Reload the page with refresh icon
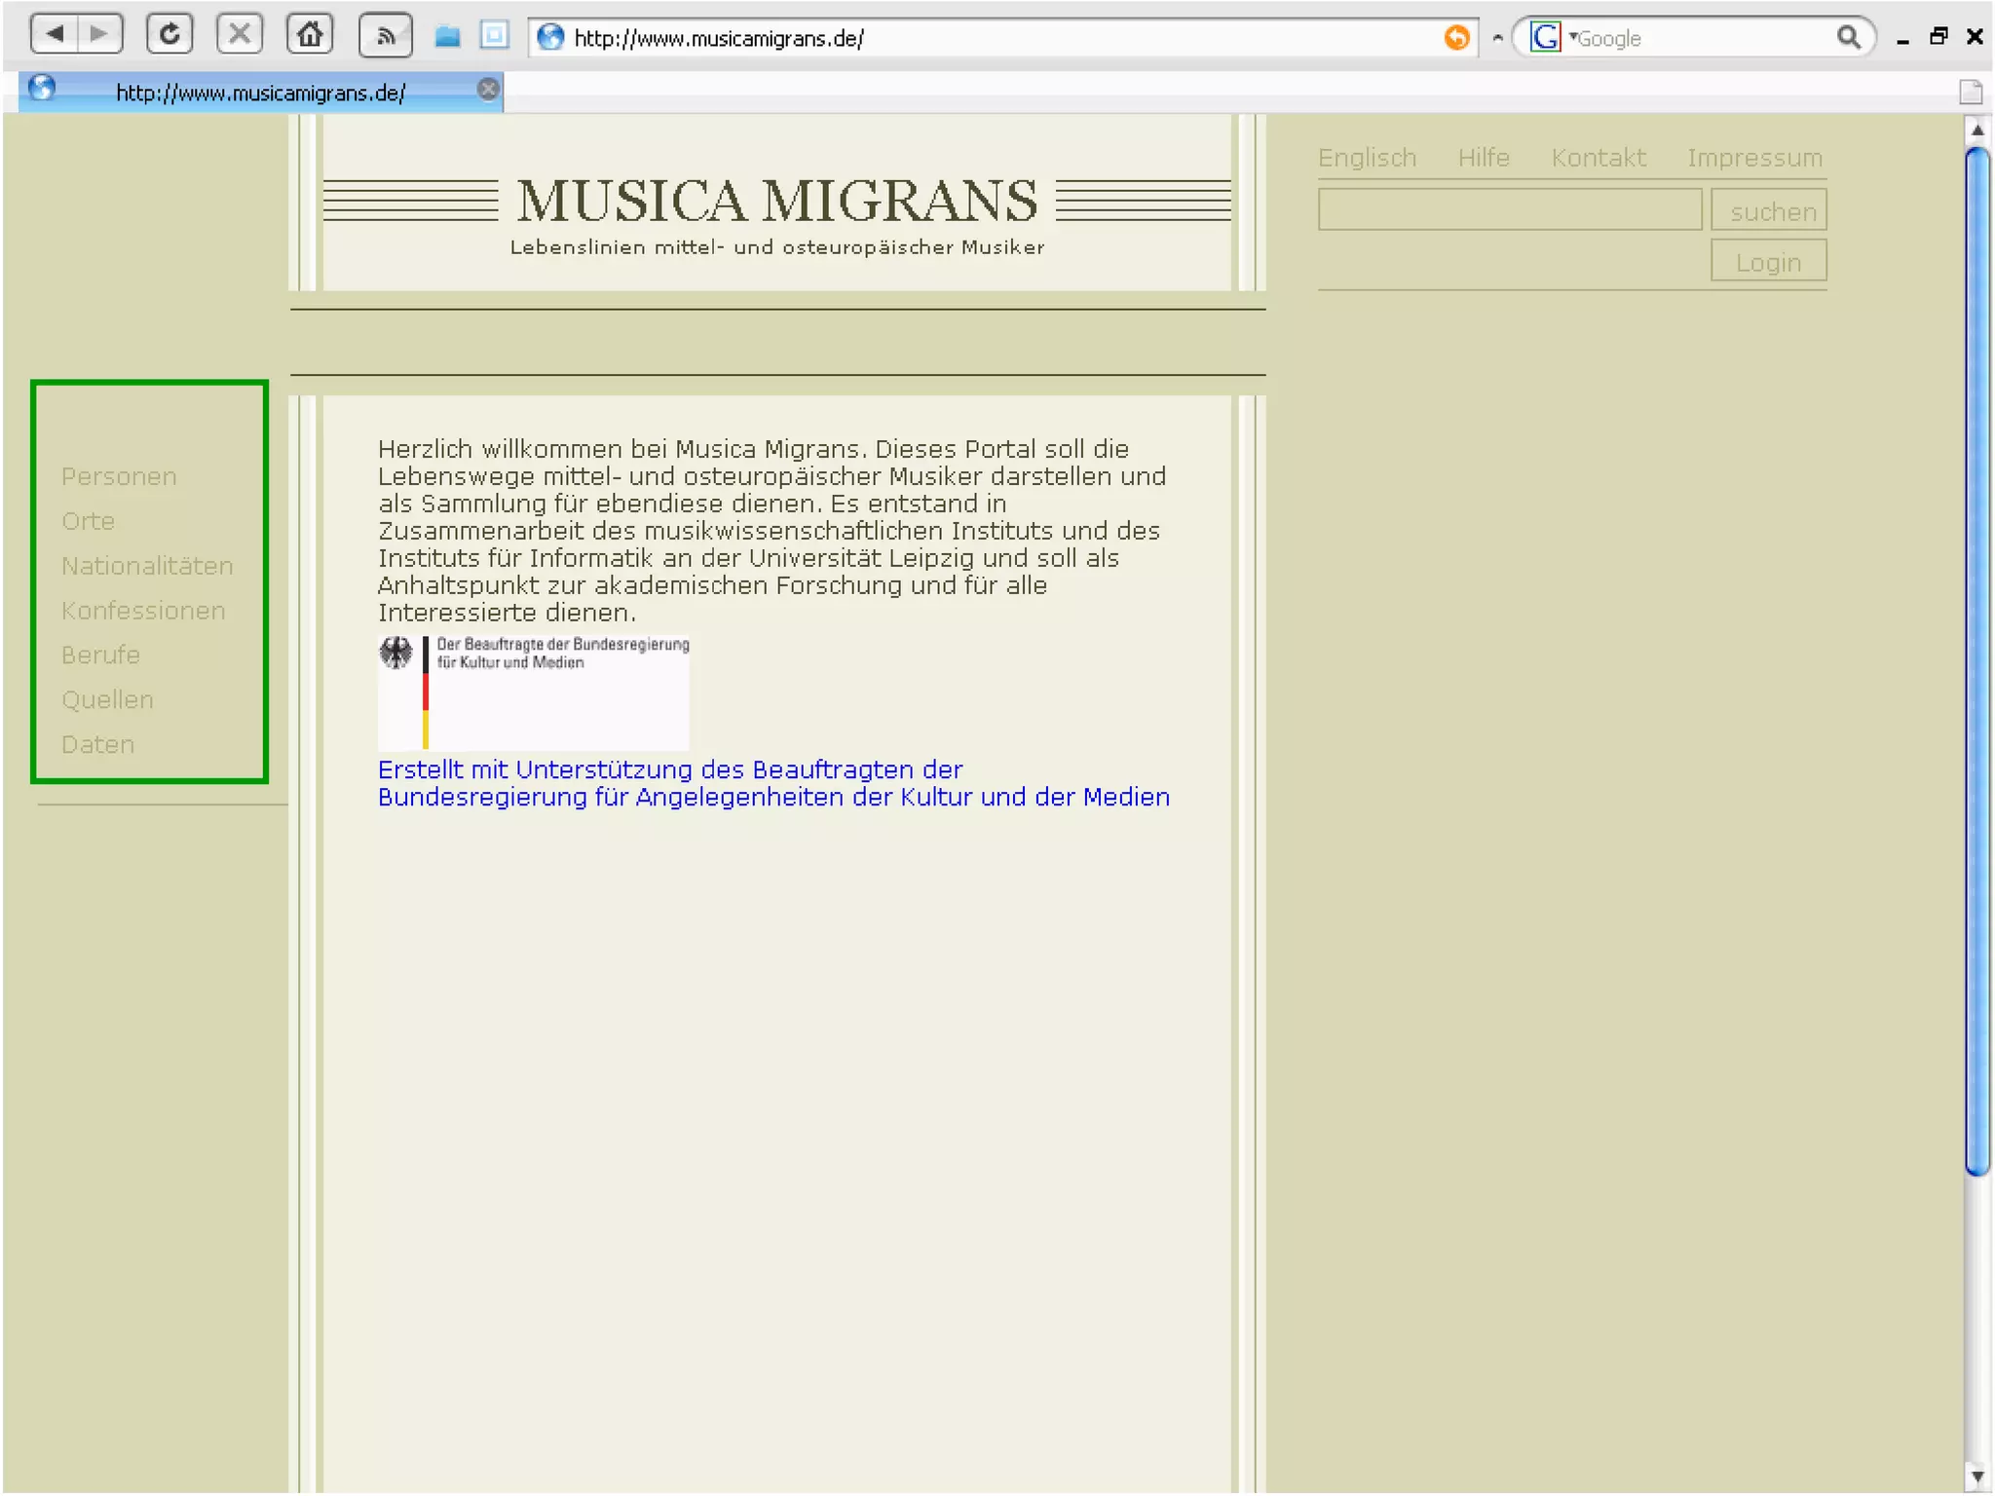 (x=169, y=35)
